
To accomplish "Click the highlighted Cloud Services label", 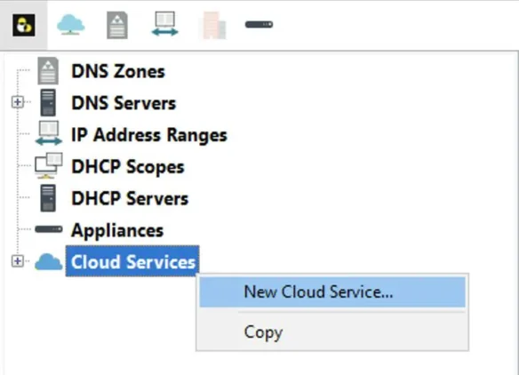I will coord(132,261).
